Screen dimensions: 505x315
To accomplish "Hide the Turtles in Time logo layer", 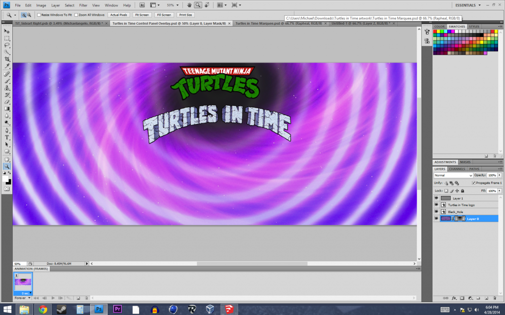I will [x=436, y=205].
